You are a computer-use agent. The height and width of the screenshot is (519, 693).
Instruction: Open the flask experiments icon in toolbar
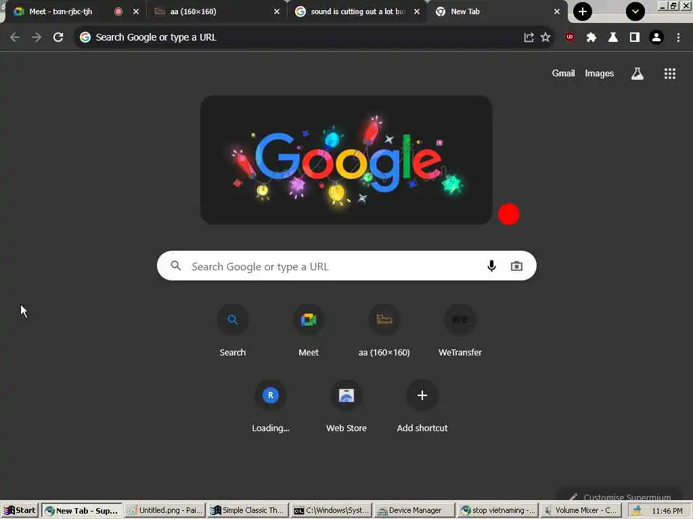(x=613, y=38)
